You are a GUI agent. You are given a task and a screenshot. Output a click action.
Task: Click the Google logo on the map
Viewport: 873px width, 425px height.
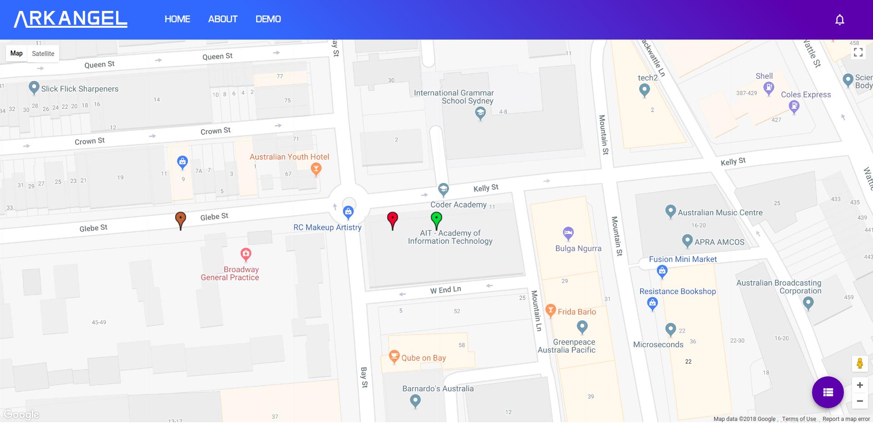(21, 415)
